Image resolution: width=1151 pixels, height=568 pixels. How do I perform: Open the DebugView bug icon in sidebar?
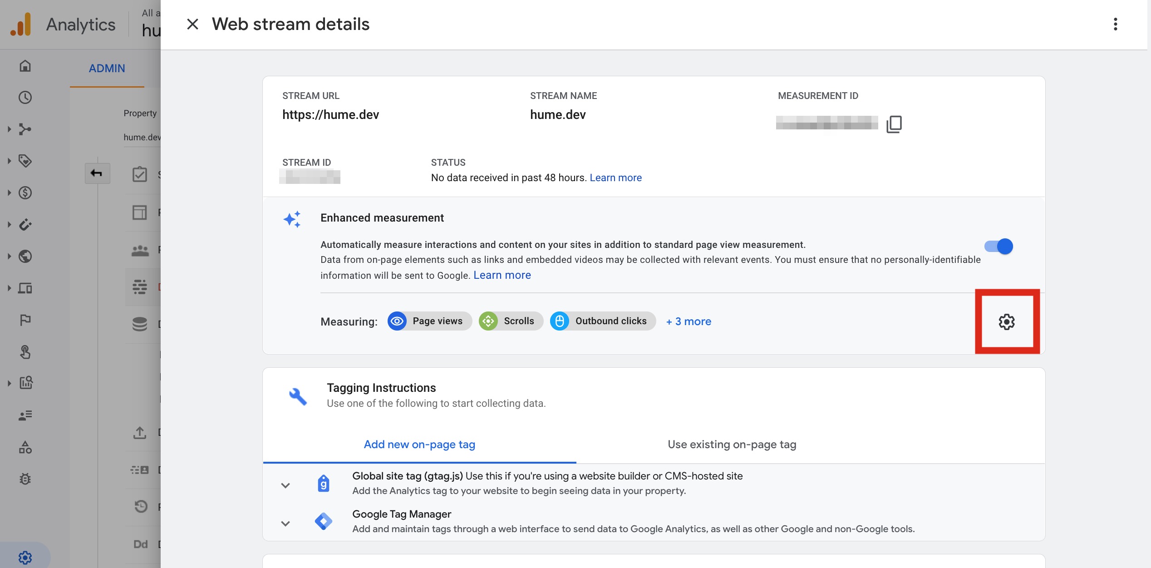(x=25, y=479)
